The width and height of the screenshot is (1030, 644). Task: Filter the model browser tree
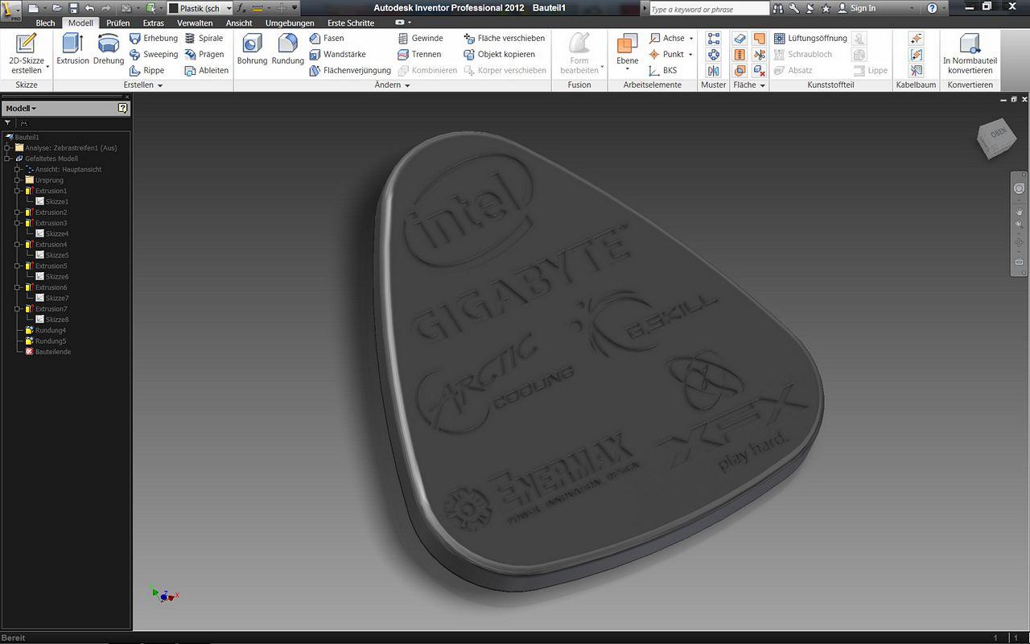[8, 123]
